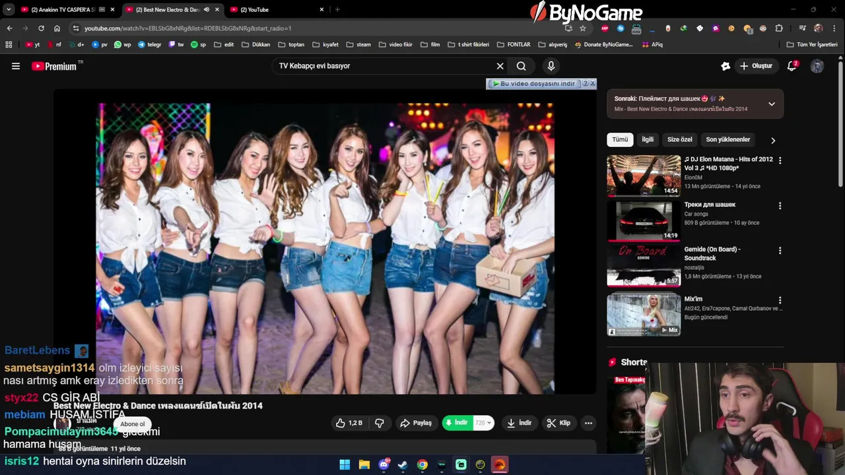Open the Dükkan bookmarks folder

256,45
